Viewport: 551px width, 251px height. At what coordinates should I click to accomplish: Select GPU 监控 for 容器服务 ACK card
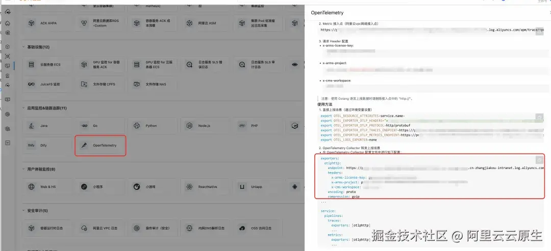tap(100, 65)
